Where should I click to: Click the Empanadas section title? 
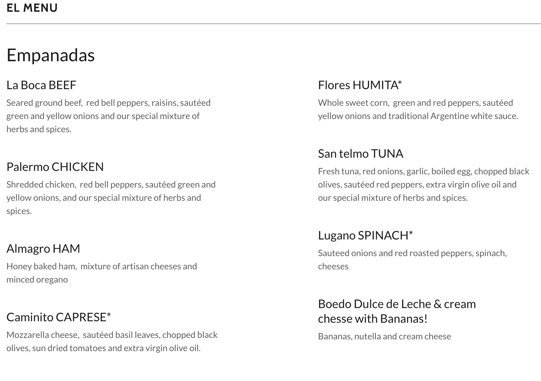[x=50, y=55]
